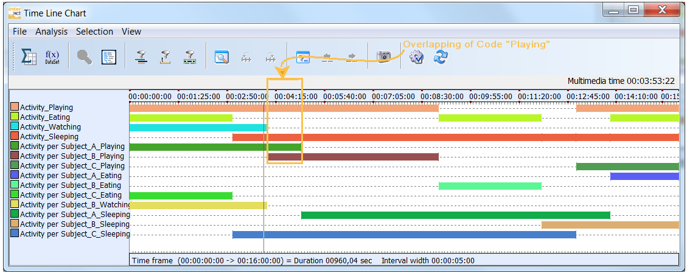Click the Subject_A_Playing color swatch
Viewport: 687px width, 273px height.
[15, 146]
